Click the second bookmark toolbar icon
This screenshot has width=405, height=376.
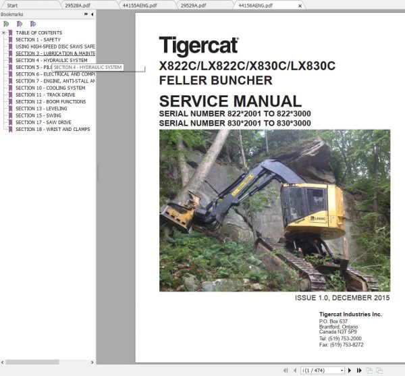click(x=20, y=24)
